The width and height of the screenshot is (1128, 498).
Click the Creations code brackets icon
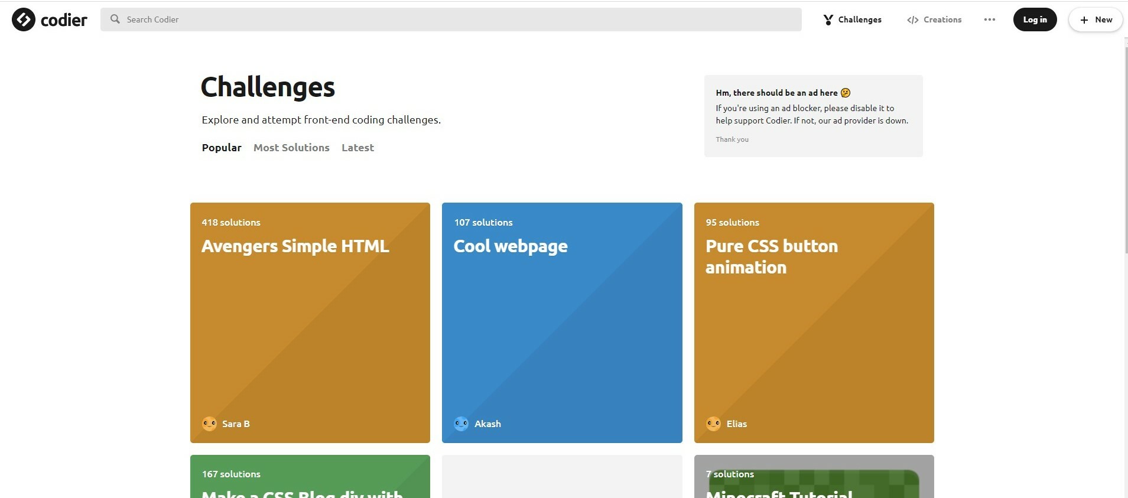point(912,20)
